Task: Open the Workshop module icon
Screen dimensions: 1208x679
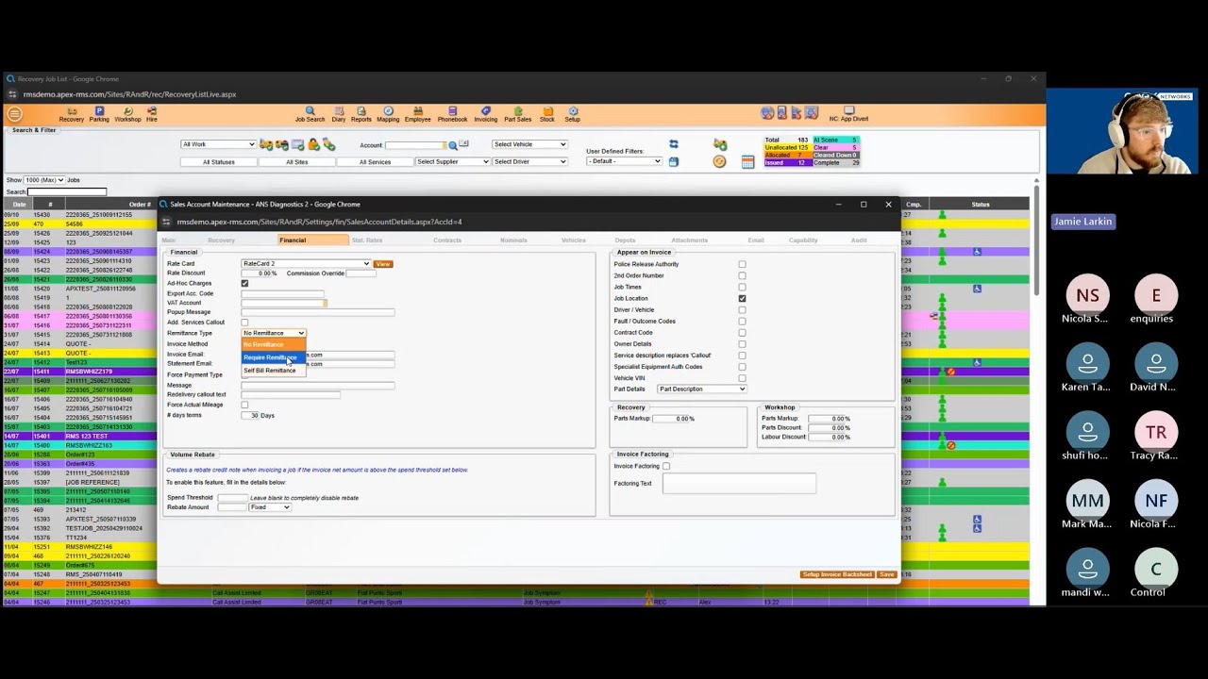Action: click(x=127, y=114)
